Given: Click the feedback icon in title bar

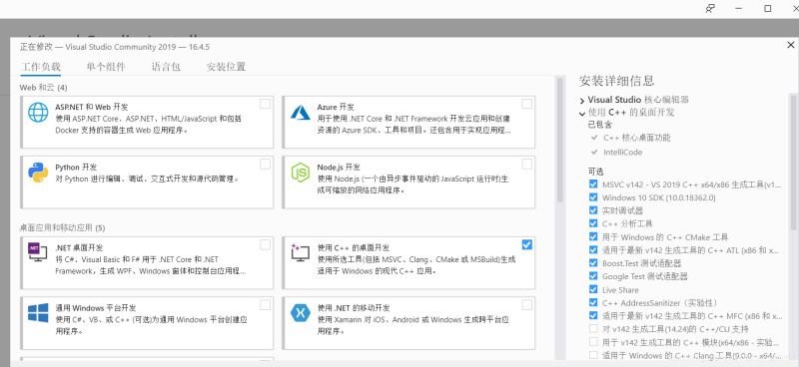Looking at the screenshot, I should 710,8.
